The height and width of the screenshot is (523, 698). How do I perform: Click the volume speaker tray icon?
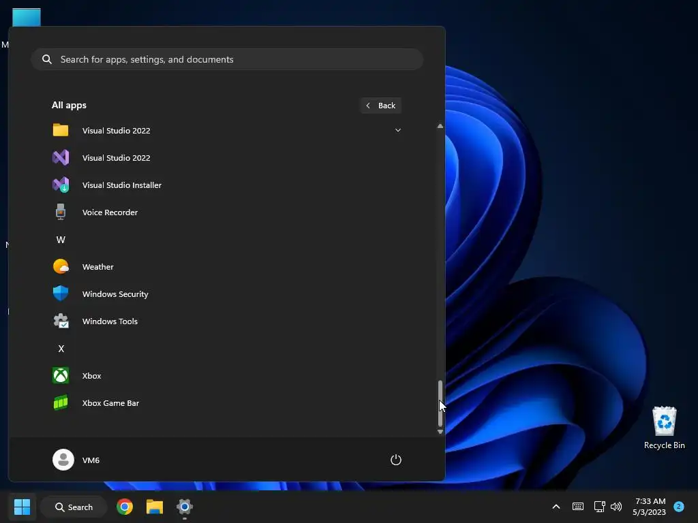click(616, 507)
